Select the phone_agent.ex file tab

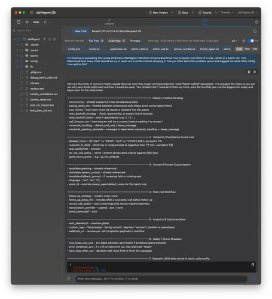click(x=209, y=49)
